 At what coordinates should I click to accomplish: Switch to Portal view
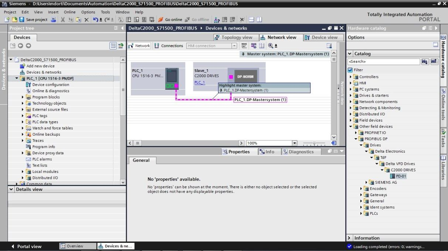pos(26,246)
